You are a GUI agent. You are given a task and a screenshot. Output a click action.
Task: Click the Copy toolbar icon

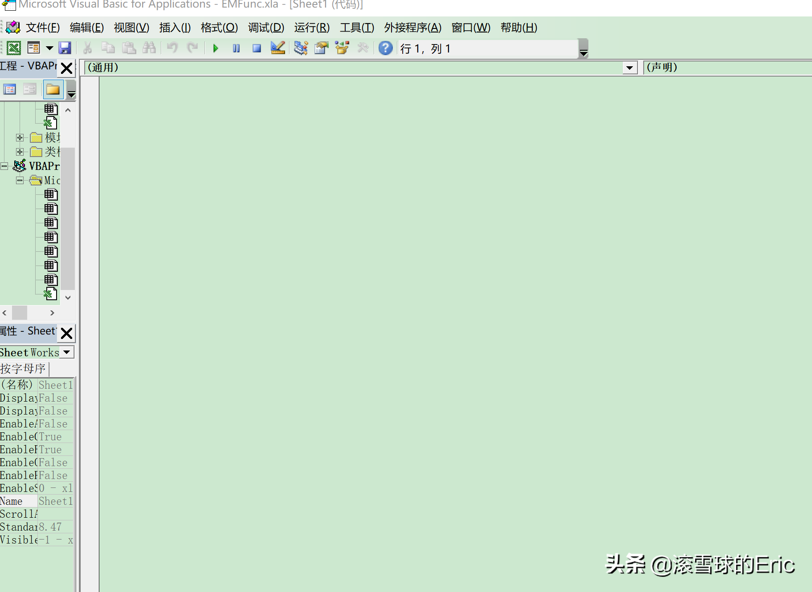pyautogui.click(x=108, y=48)
